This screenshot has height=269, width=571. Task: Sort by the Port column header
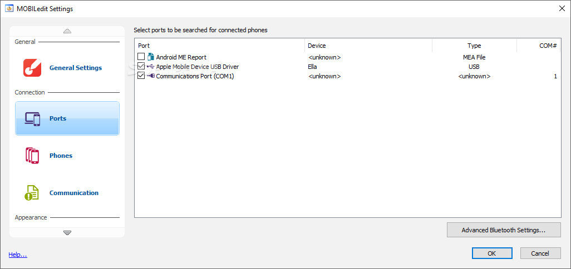(x=220, y=46)
